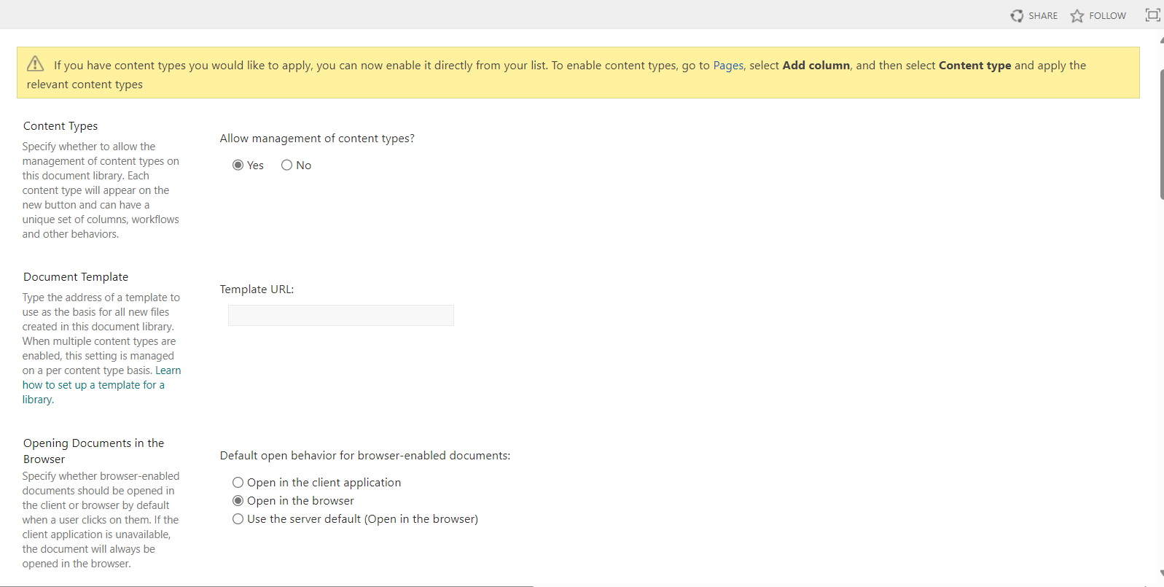Open full screen focus mode icon
The width and height of the screenshot is (1164, 587).
[1152, 15]
